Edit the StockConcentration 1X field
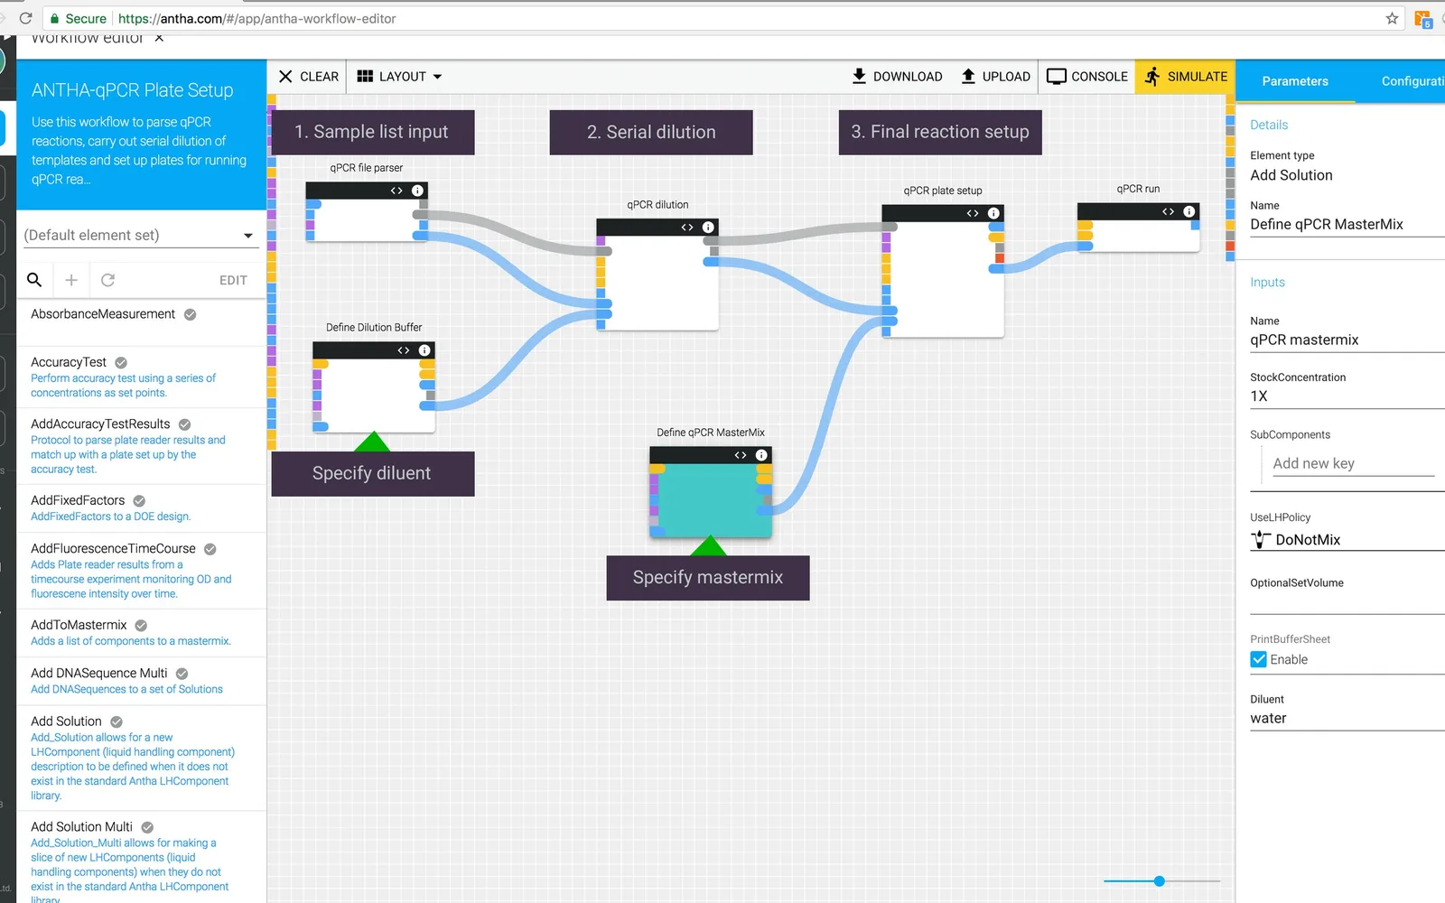 click(x=1347, y=396)
